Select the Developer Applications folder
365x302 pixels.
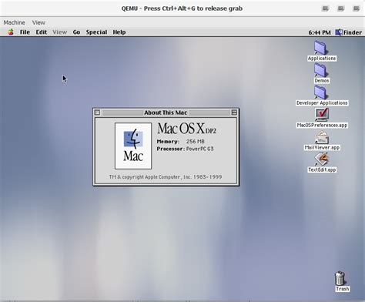coord(320,92)
